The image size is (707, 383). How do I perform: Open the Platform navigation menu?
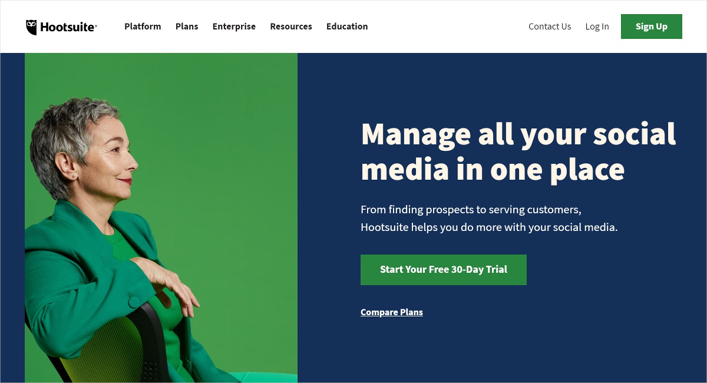(x=143, y=27)
